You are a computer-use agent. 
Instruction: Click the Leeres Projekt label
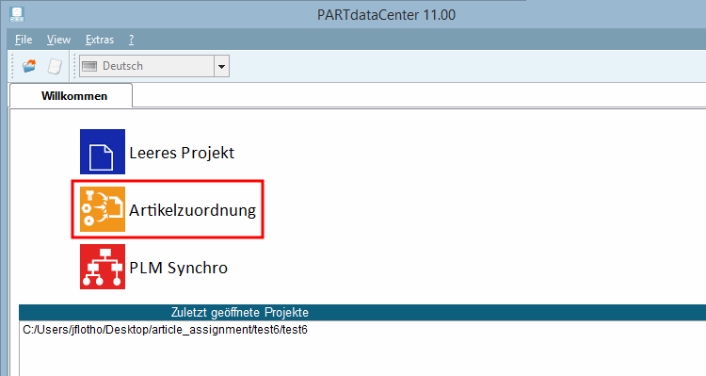[x=182, y=153]
